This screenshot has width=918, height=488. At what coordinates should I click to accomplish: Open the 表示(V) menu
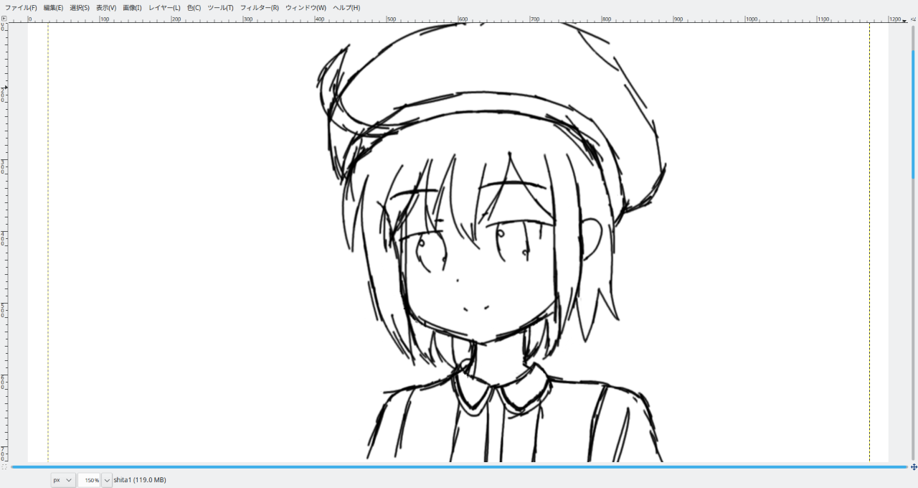point(106,7)
